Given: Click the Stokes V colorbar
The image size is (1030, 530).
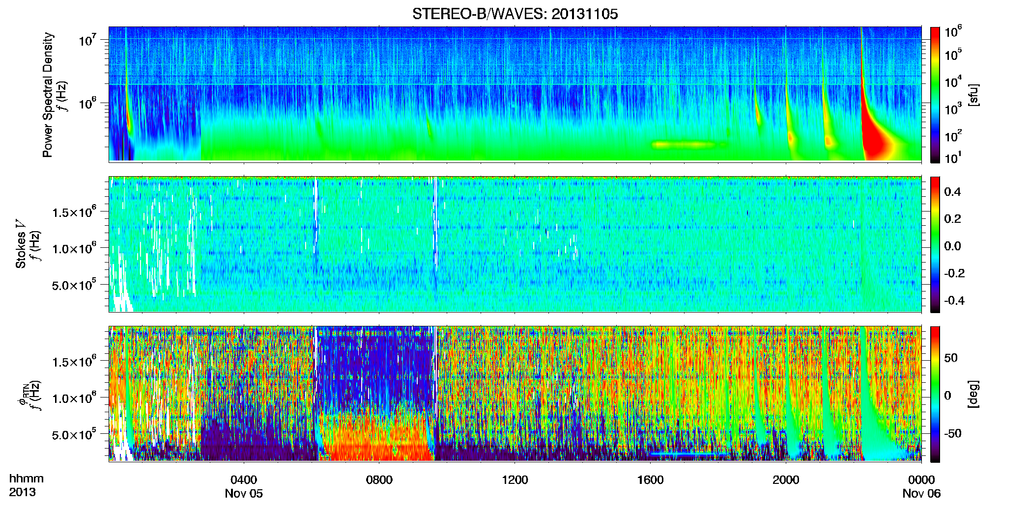Looking at the screenshot, I should [935, 244].
